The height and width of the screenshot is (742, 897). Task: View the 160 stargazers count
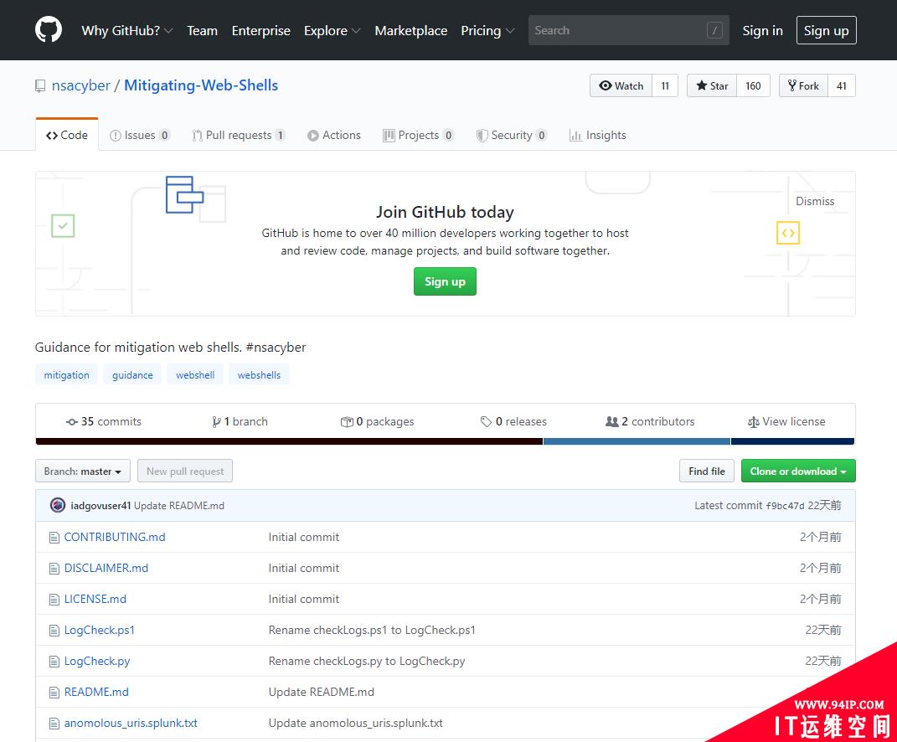coord(754,85)
